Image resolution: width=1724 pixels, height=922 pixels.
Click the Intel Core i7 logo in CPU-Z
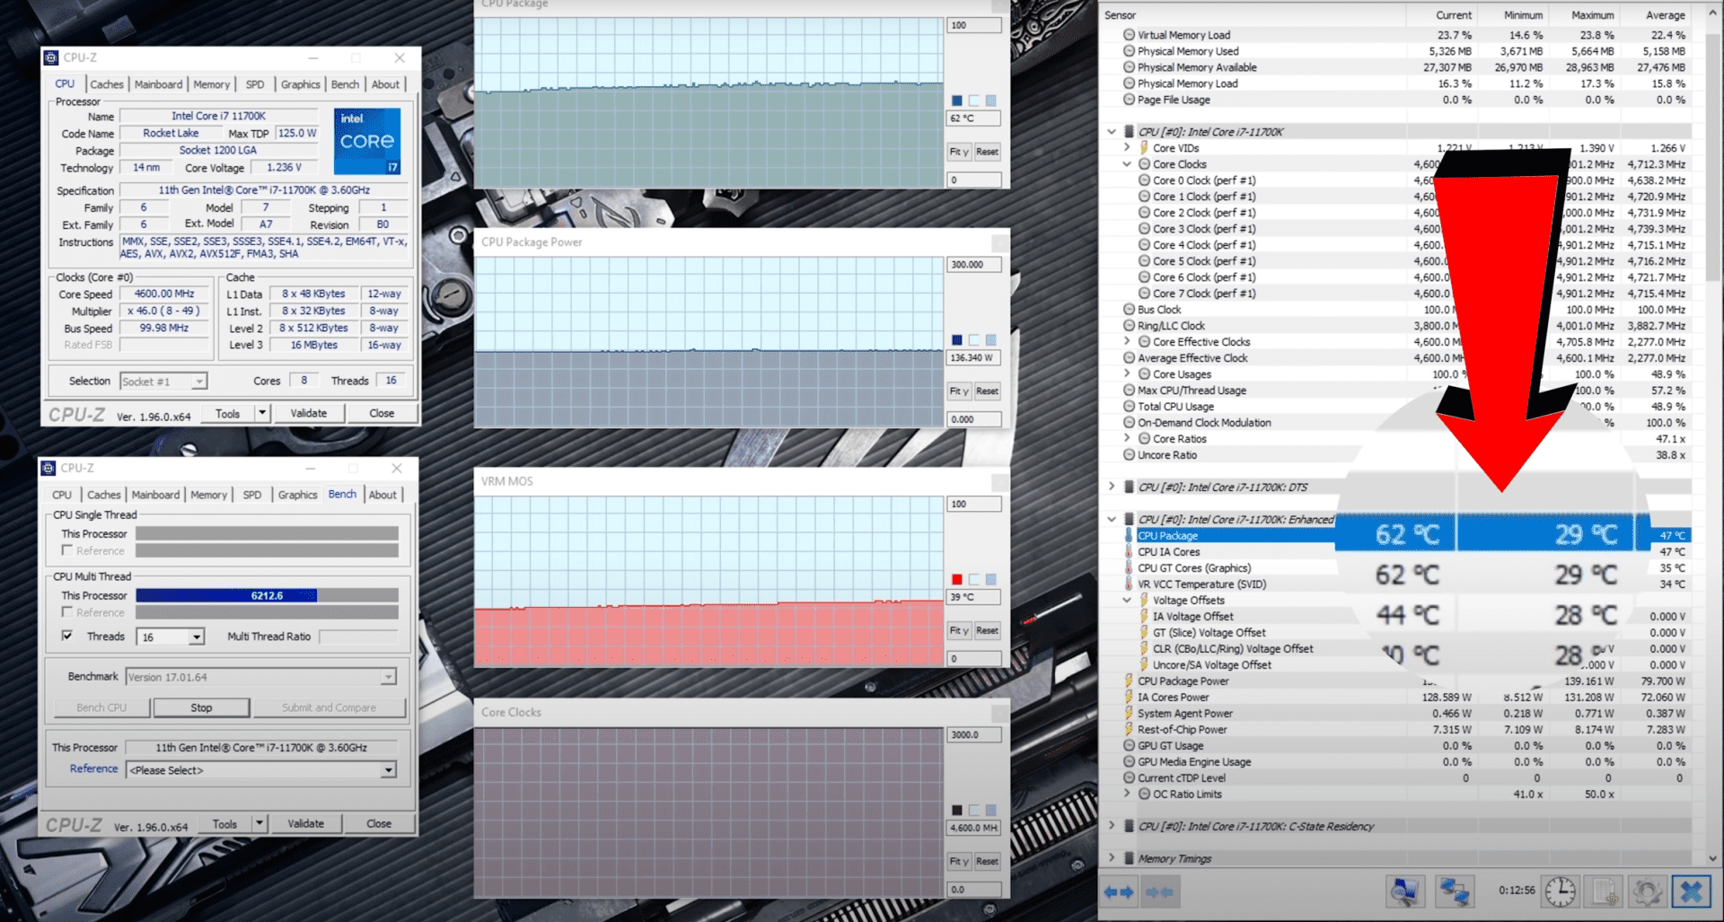point(367,141)
